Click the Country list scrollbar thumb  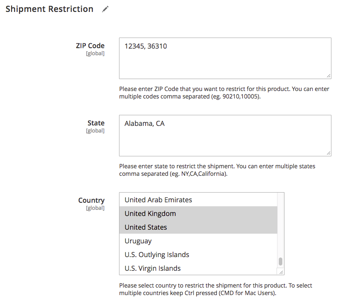(281, 261)
